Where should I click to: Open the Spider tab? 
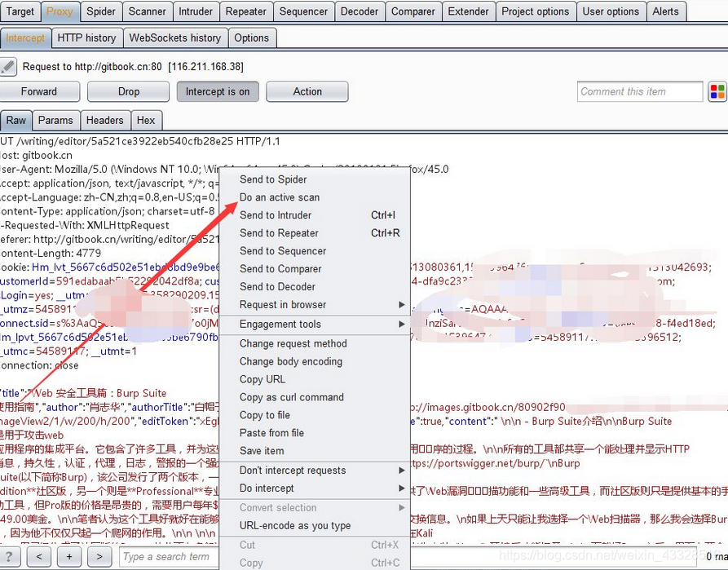pos(101,11)
